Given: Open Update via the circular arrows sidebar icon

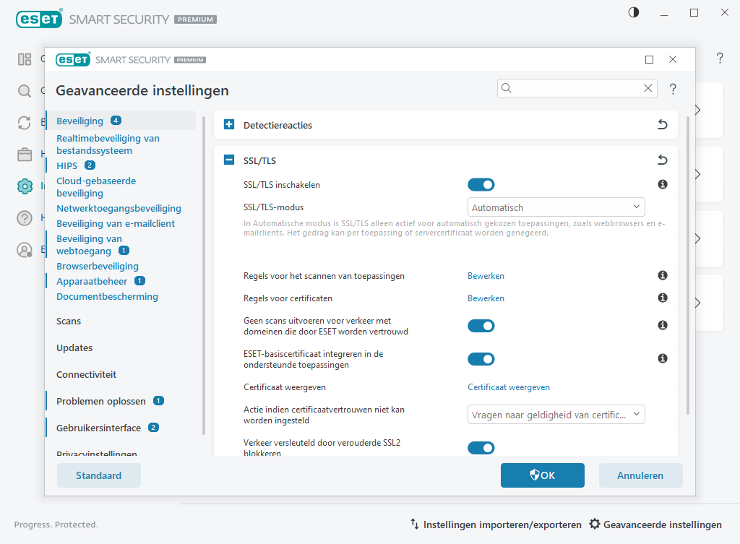Looking at the screenshot, I should point(24,122).
